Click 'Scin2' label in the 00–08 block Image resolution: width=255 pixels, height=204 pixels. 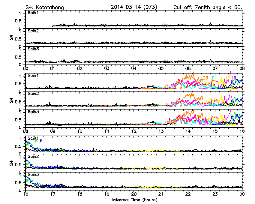tap(33, 31)
